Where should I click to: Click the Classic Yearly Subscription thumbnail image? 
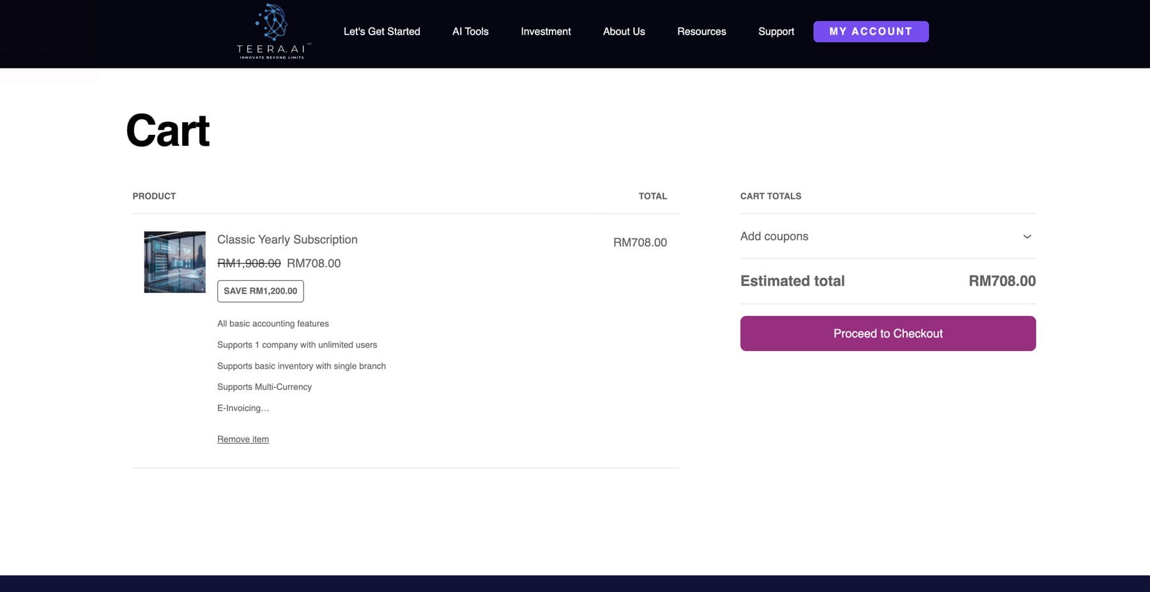pyautogui.click(x=174, y=262)
